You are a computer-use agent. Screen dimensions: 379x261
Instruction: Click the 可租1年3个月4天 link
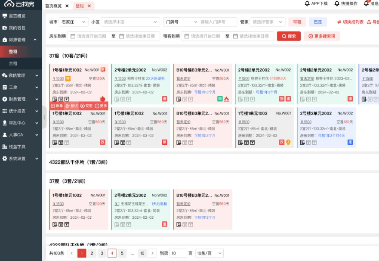coord(331,136)
